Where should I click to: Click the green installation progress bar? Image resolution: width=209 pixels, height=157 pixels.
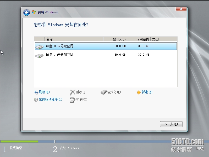pos(19,141)
